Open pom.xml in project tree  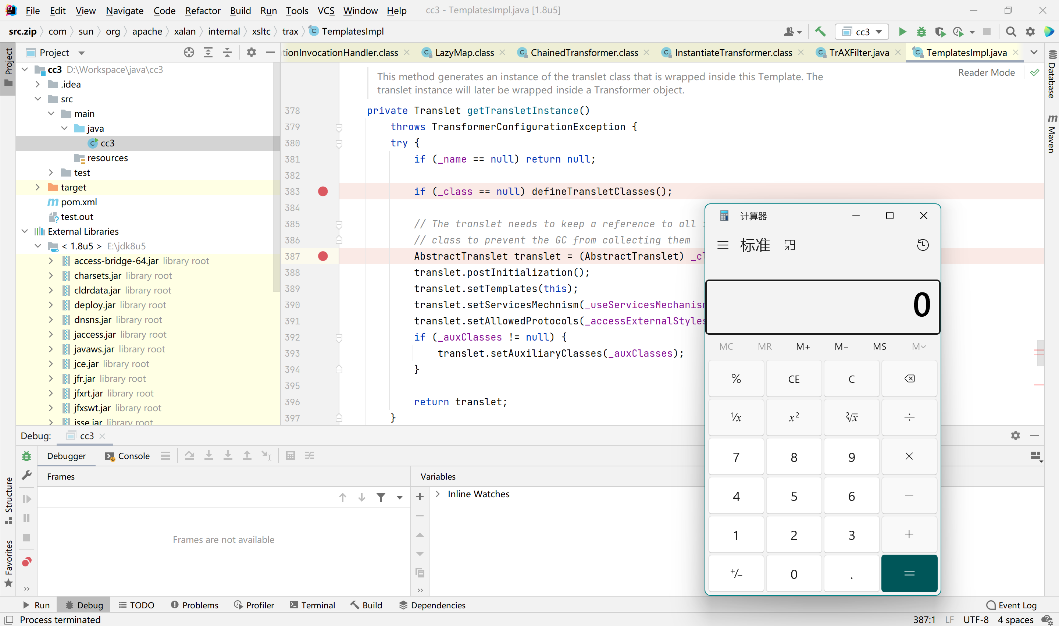pos(79,202)
